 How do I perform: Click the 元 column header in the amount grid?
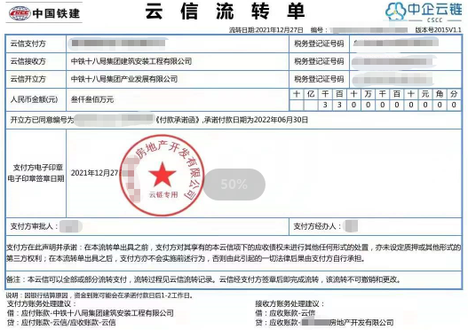point(425,94)
